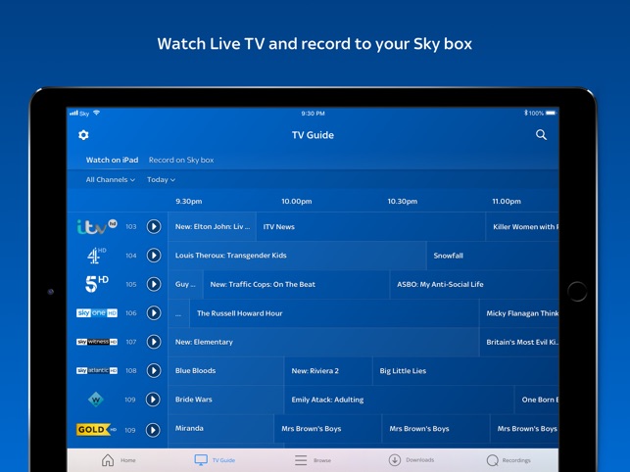Play Sky One HD channel 106
The height and width of the screenshot is (472, 630).
click(x=154, y=313)
